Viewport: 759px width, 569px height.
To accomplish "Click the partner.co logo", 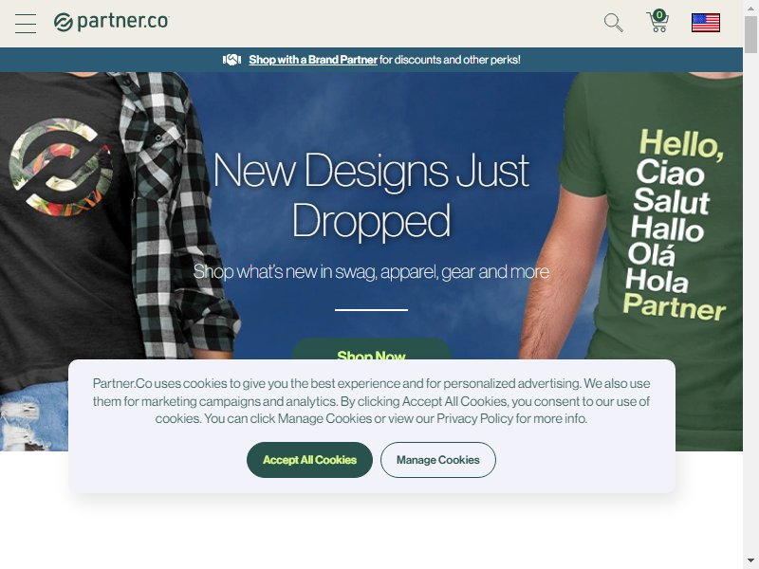I will click(111, 22).
